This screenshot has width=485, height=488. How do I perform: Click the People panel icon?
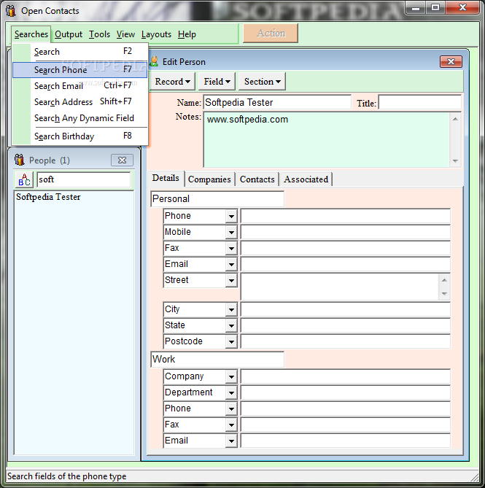click(x=19, y=160)
